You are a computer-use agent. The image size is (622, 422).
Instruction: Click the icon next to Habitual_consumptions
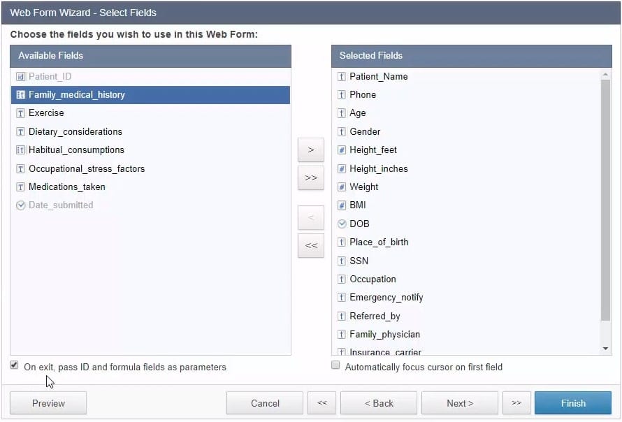[21, 150]
